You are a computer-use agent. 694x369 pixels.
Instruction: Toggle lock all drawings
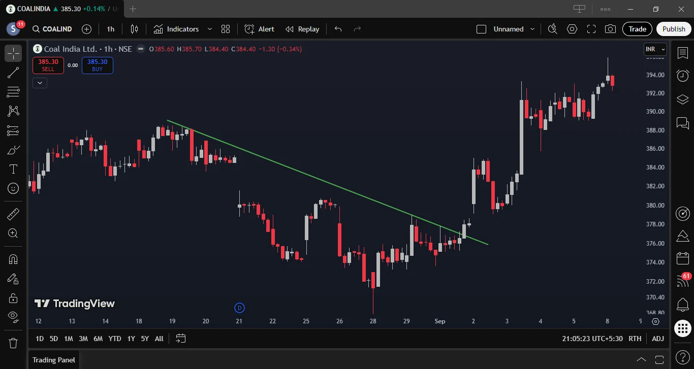[x=13, y=298]
